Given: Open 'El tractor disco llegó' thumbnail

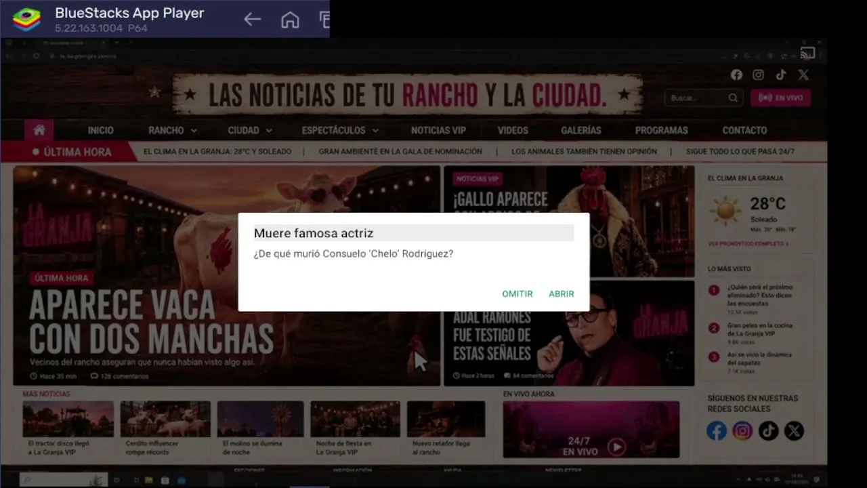Looking at the screenshot, I should click(68, 419).
